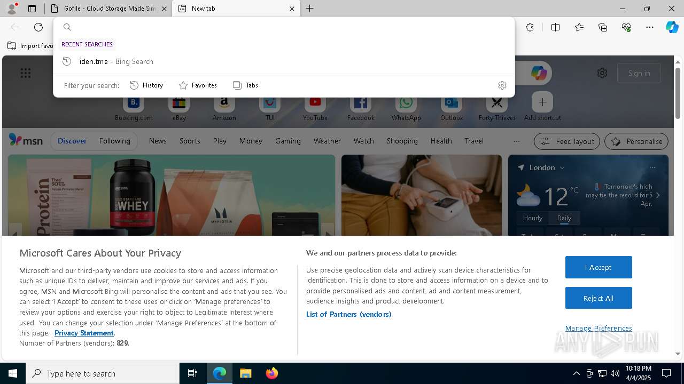Close the Gofile tab
The width and height of the screenshot is (684, 384).
165,9
